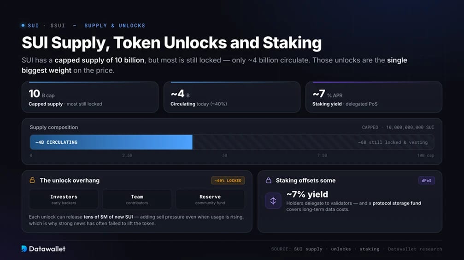The image size is (464, 260).
Task: Click the SUPPLY & UNLOCKS header label
Action: point(115,26)
